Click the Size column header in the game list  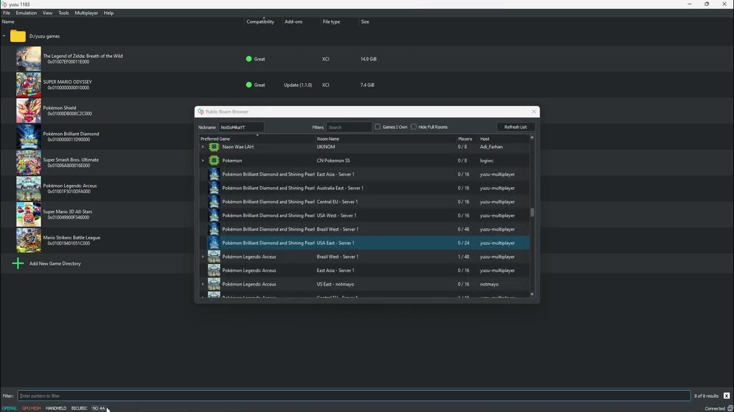(365, 22)
